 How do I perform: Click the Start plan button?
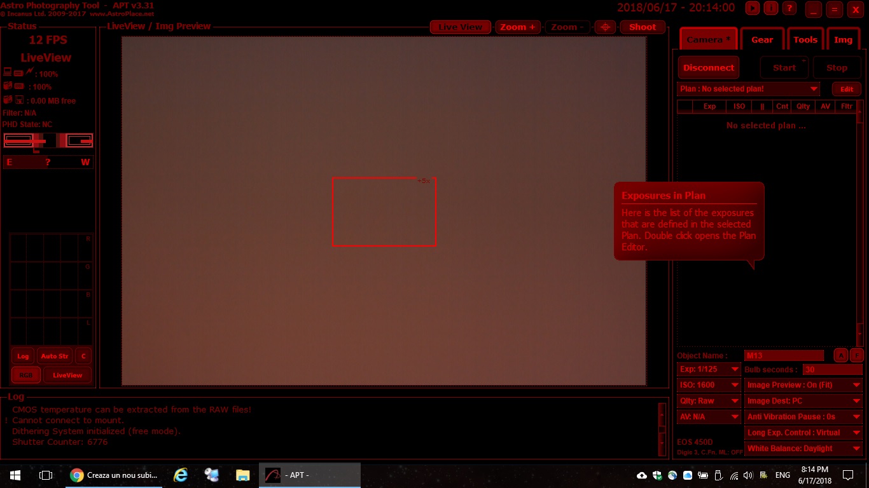pos(784,67)
